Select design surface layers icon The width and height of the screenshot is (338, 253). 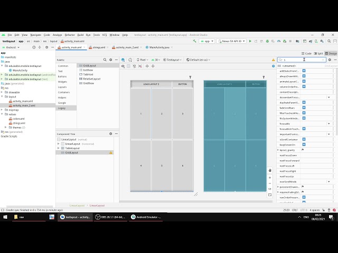[123, 60]
